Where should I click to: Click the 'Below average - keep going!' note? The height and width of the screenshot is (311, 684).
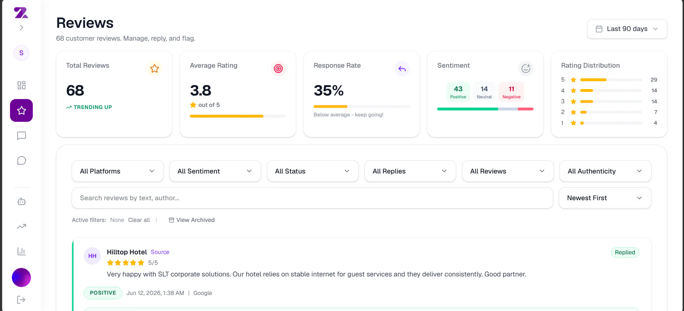click(x=348, y=115)
